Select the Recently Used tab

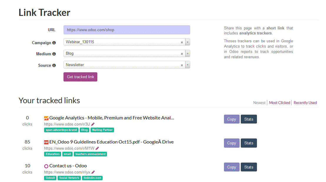coord(305,103)
